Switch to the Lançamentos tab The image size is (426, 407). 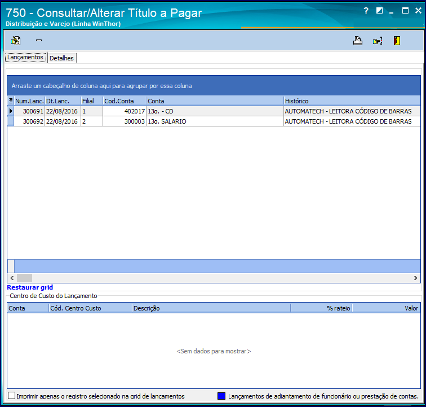pyautogui.click(x=25, y=58)
